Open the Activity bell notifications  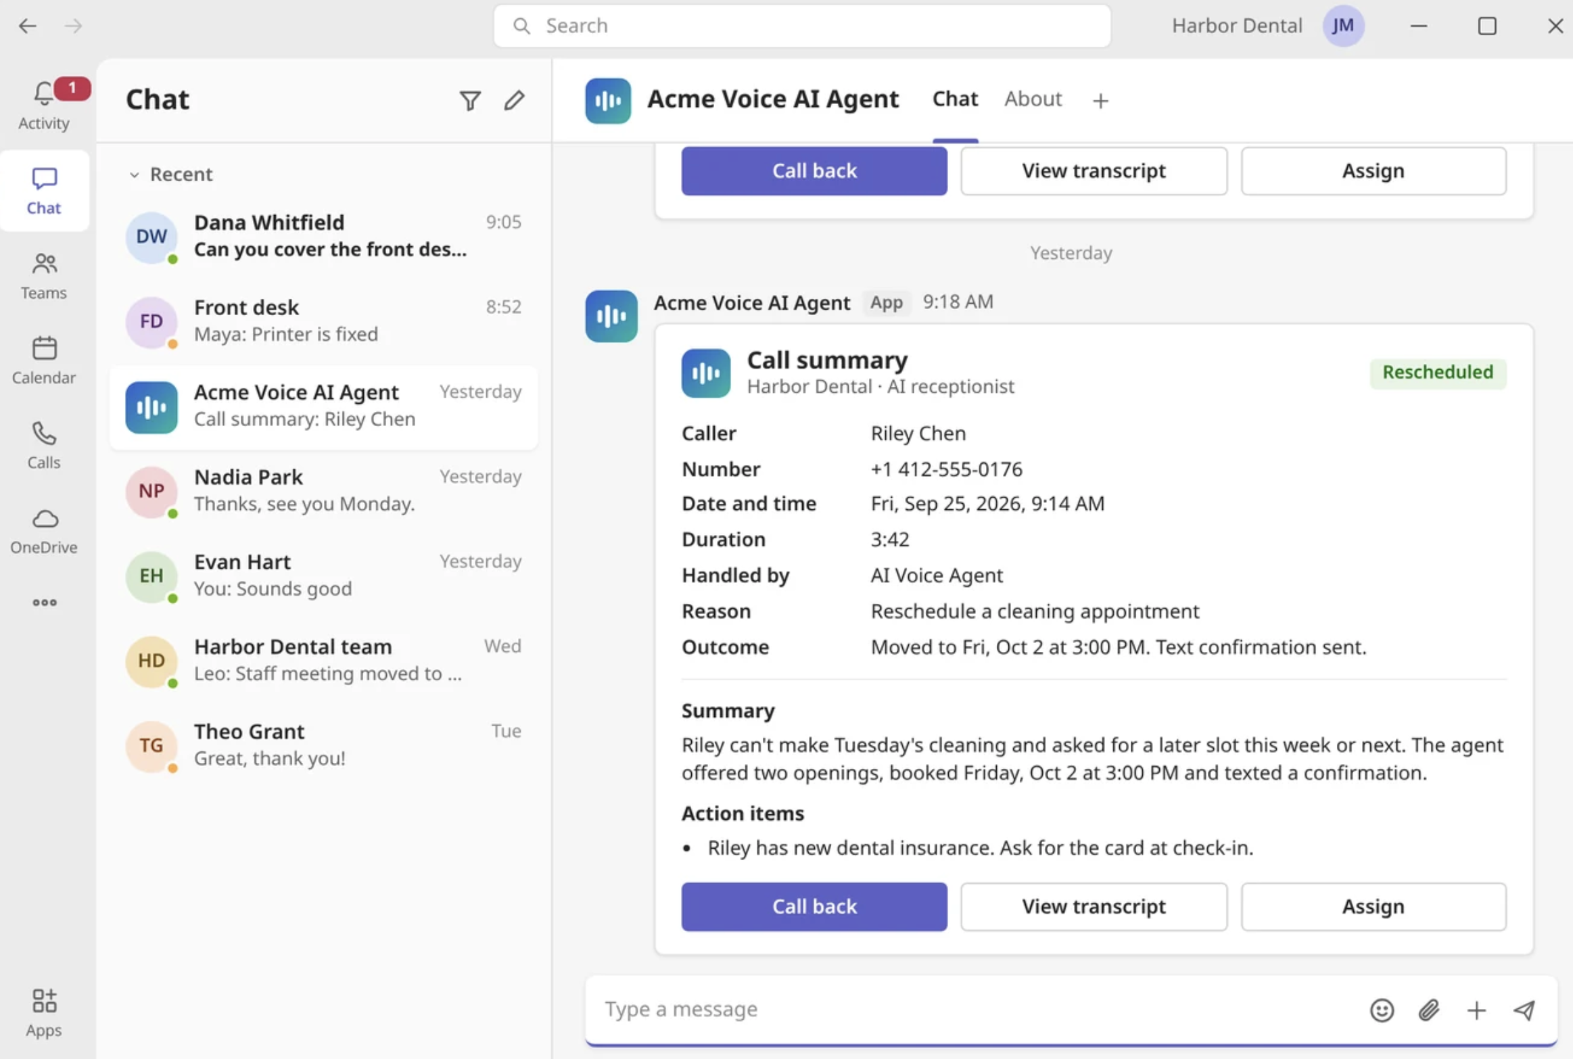[44, 105]
